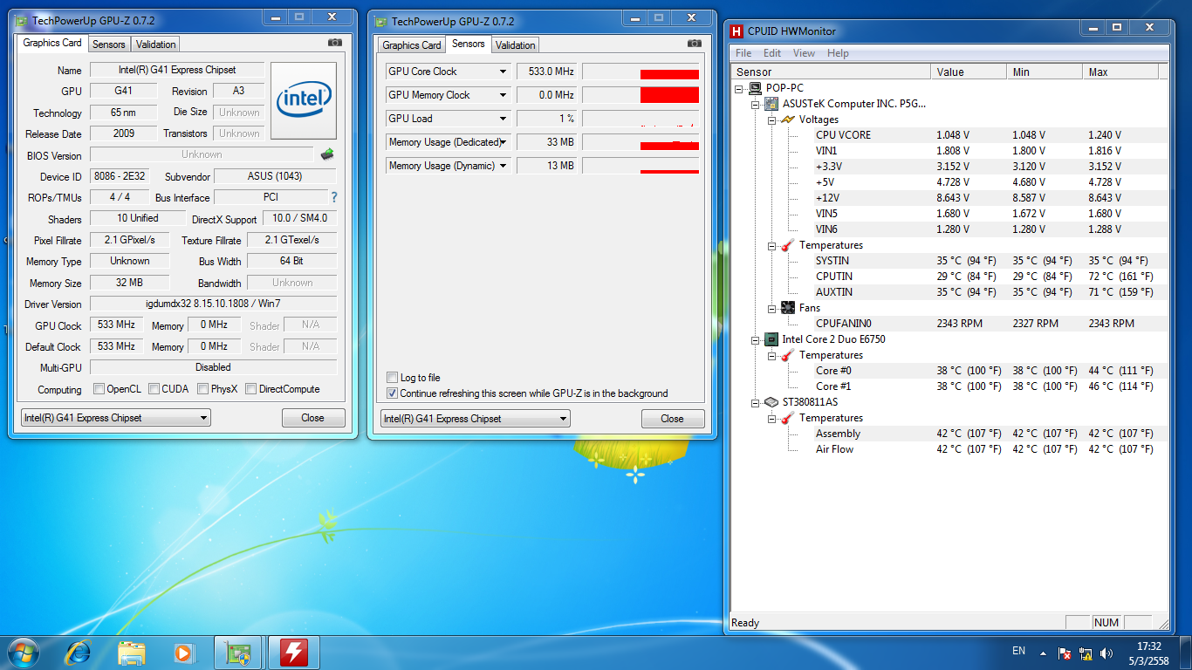Viewport: 1192px width, 670px height.
Task: Open the View menu in HWMonitor
Action: pos(804,53)
